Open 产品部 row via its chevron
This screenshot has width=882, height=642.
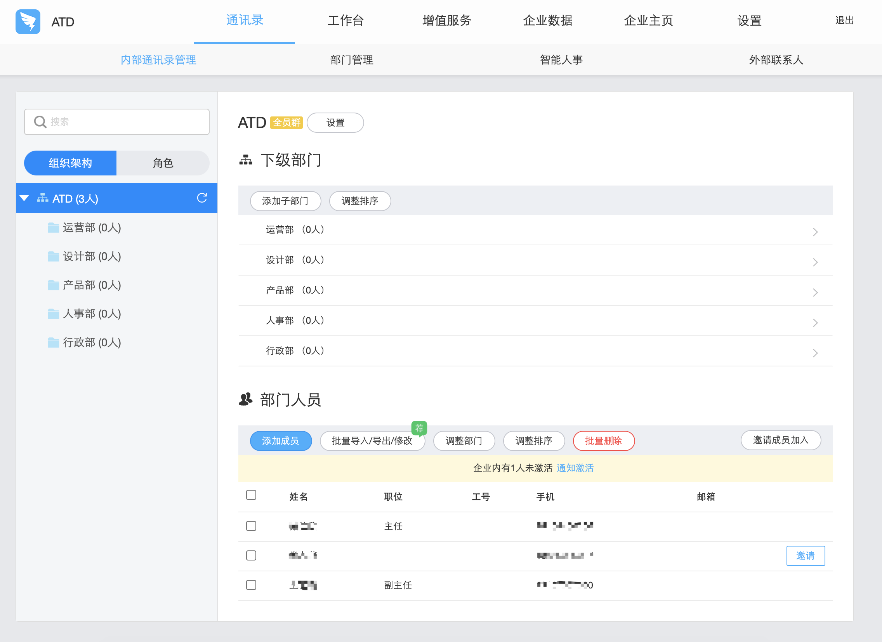(x=815, y=292)
